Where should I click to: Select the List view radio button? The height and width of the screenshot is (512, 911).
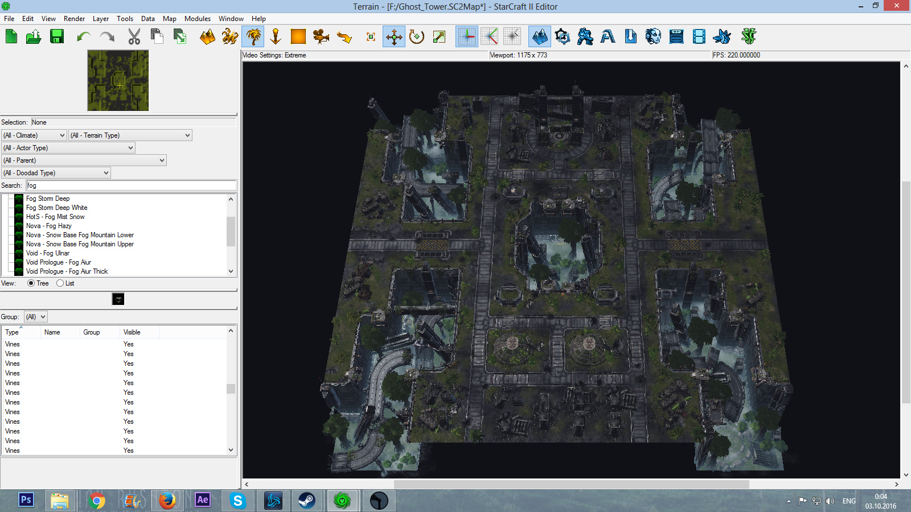[60, 283]
